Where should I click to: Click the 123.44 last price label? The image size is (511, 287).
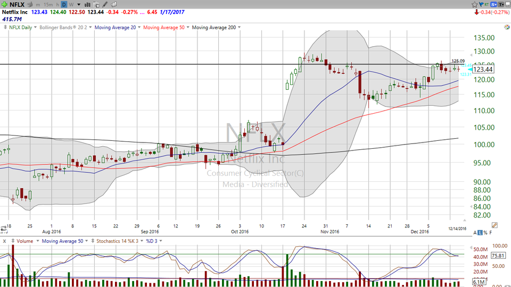point(483,69)
